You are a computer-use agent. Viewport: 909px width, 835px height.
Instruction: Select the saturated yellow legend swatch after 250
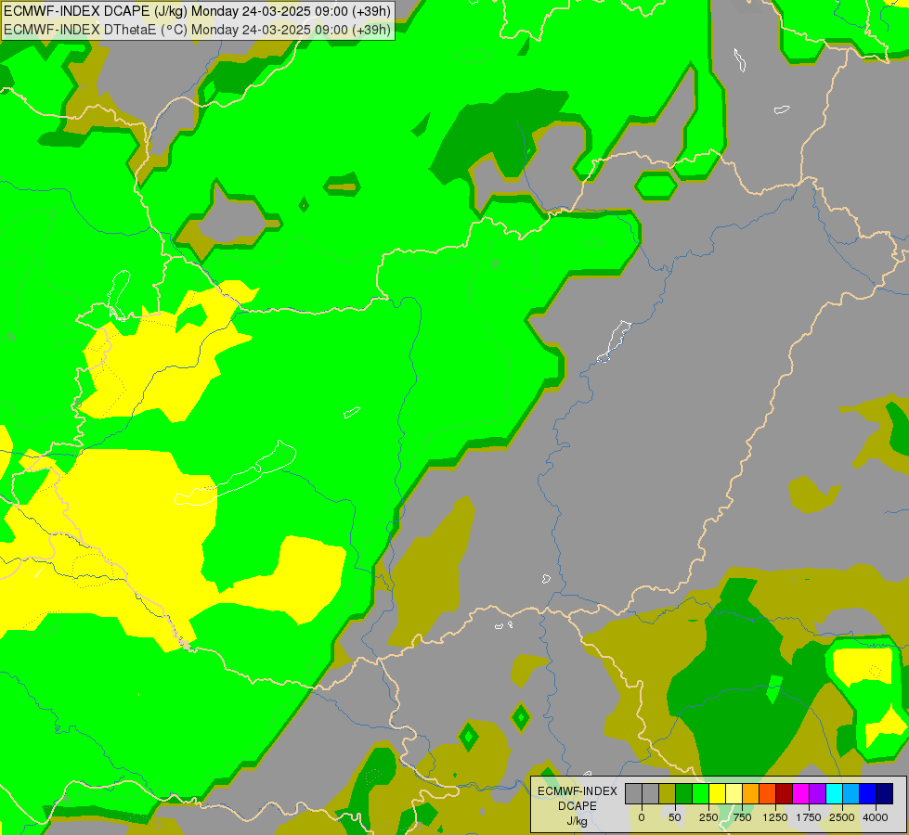(718, 793)
